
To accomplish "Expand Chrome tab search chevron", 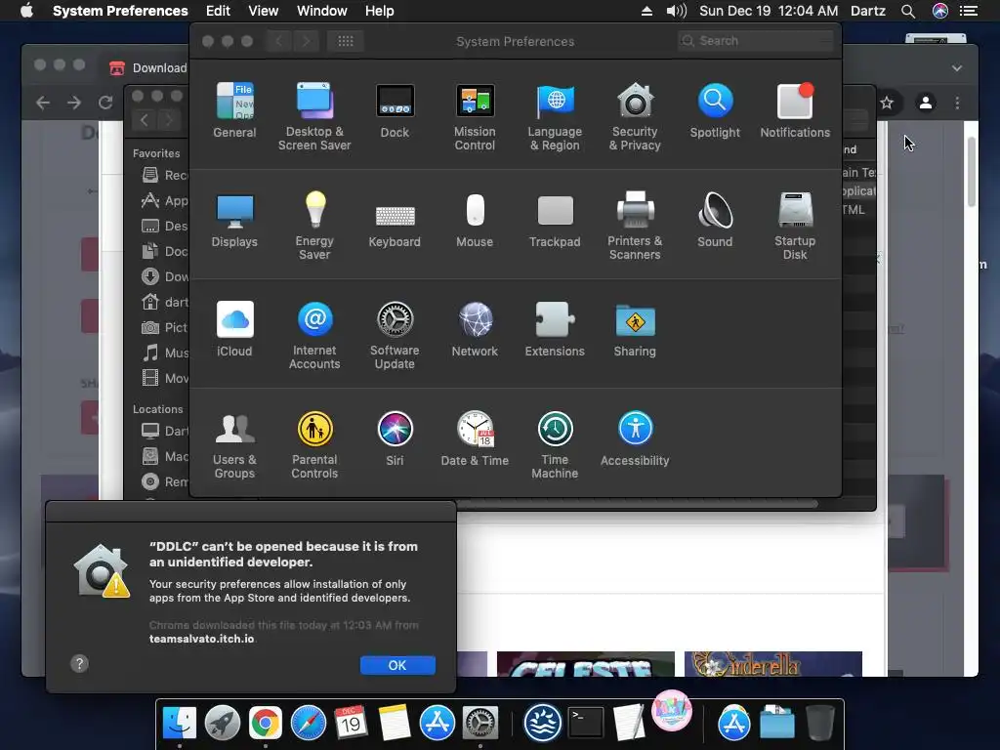I will coord(957,67).
